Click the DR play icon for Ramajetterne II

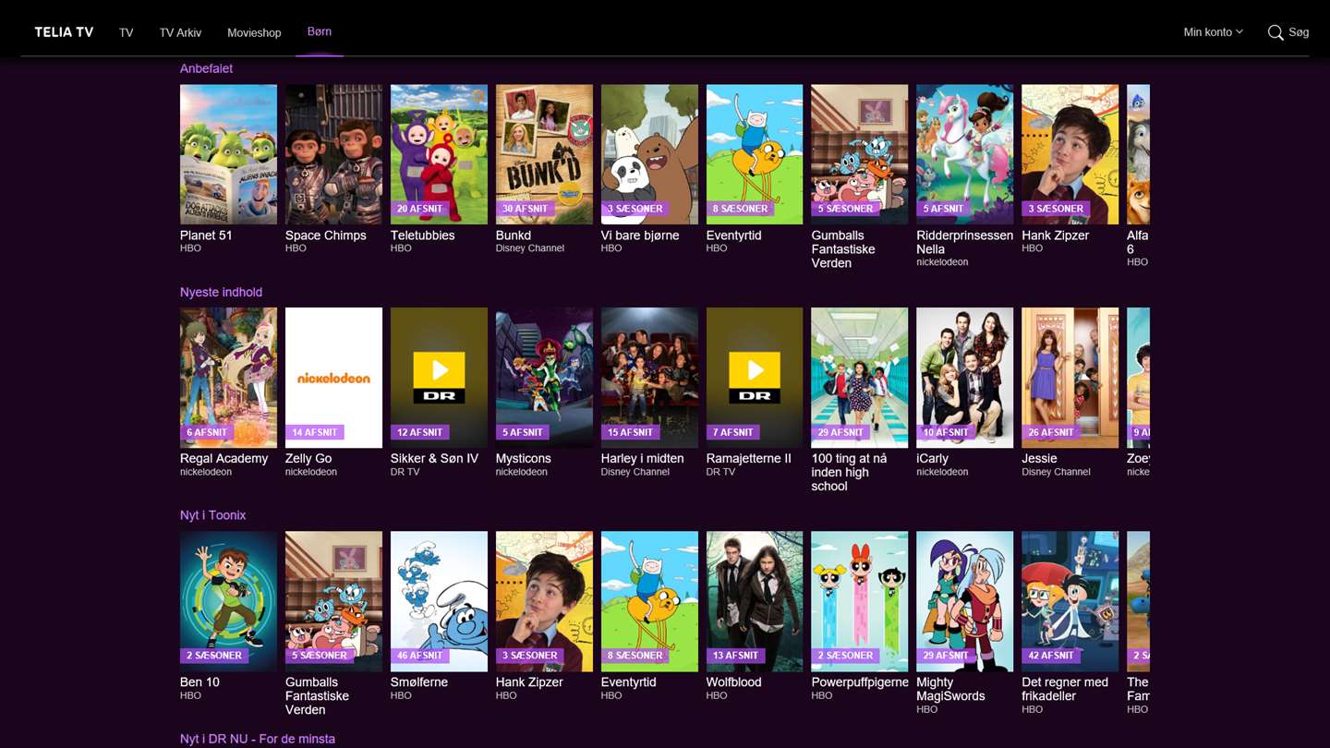coord(755,379)
